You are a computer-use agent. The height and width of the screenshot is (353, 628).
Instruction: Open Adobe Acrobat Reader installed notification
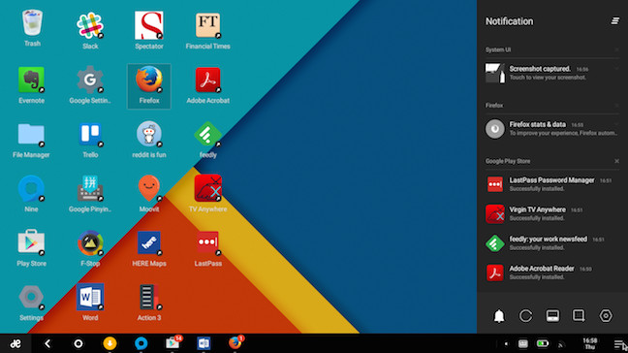click(x=551, y=273)
